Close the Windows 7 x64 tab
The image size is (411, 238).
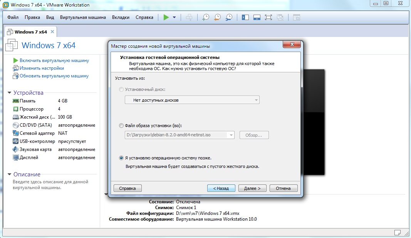(x=52, y=32)
